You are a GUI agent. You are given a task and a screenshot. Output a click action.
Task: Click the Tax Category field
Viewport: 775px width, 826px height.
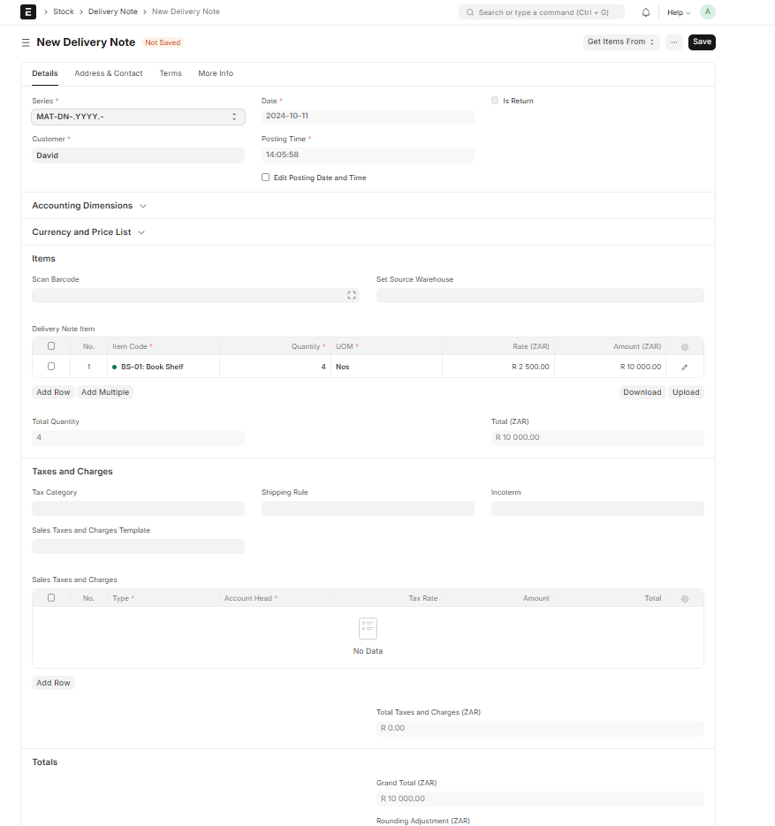pyautogui.click(x=138, y=508)
